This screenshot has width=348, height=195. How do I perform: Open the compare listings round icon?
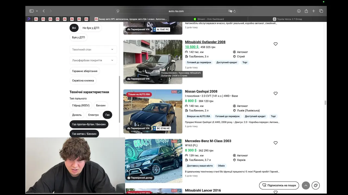(x=316, y=186)
